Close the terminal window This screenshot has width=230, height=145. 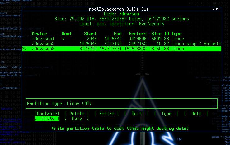click(x=220, y=9)
